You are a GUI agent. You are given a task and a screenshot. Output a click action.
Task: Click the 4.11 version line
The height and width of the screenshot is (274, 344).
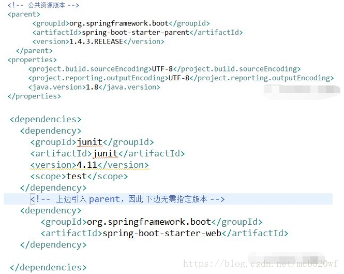tap(89, 165)
